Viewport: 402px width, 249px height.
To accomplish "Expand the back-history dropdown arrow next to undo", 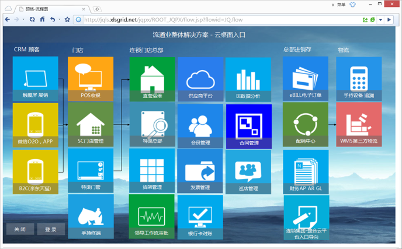I will [x=60, y=20].
